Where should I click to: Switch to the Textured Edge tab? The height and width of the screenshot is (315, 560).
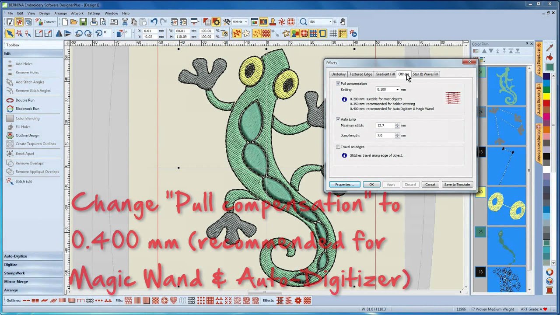tap(360, 74)
